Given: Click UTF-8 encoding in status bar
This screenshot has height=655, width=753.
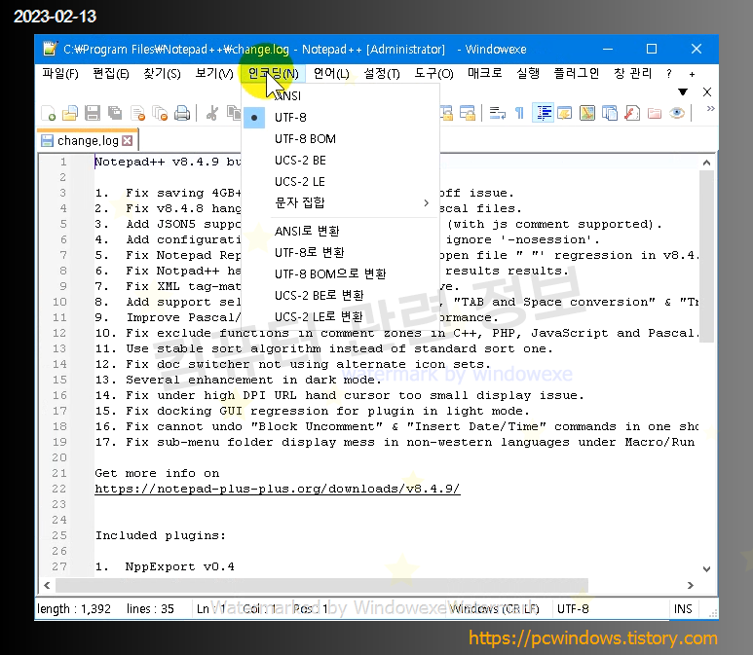Looking at the screenshot, I should click(x=573, y=609).
